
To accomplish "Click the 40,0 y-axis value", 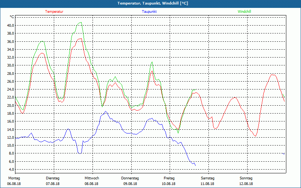I will (10, 25).
